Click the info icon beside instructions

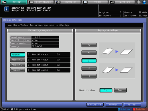coord(7,9)
